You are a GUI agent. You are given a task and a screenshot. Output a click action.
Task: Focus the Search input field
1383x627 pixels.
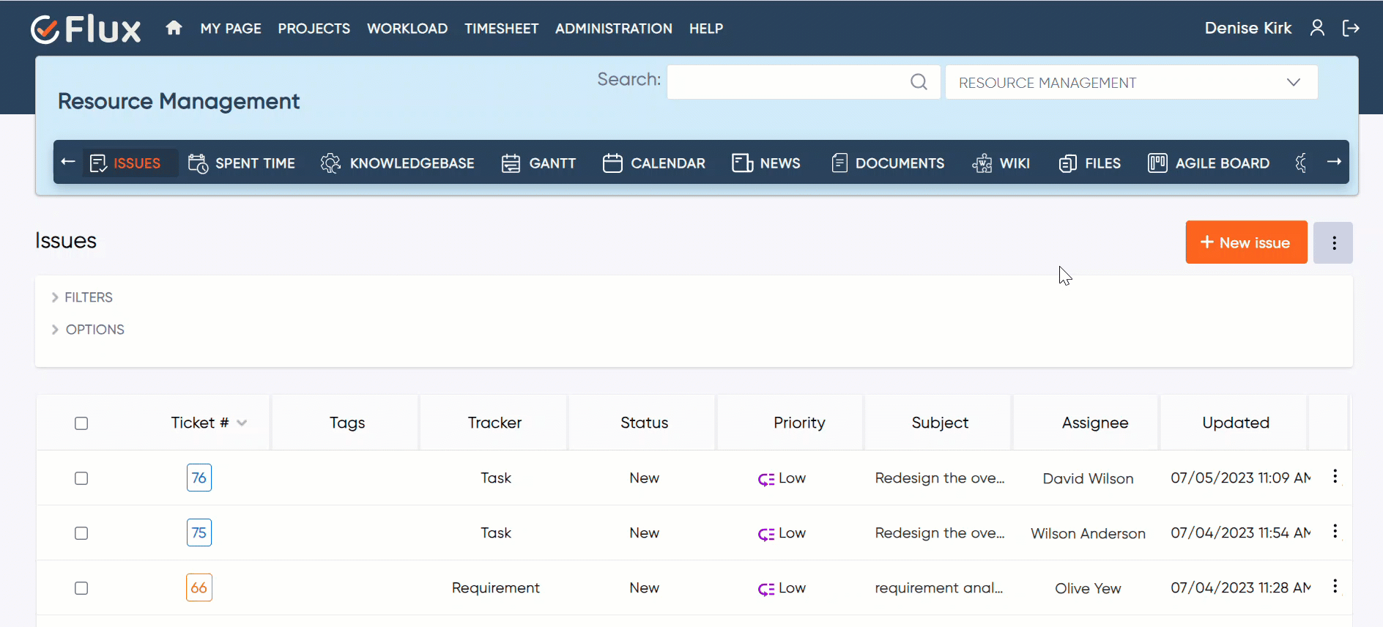pyautogui.click(x=787, y=82)
